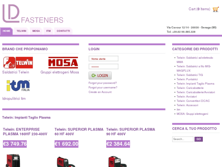
Task: Open the ITM menu tab
Action: click(x=48, y=31)
